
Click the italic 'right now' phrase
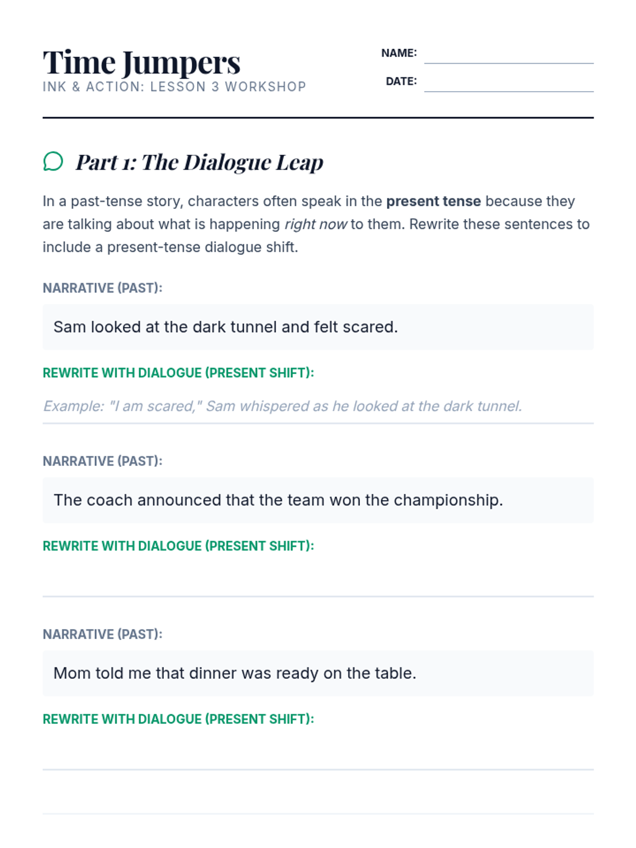316,224
